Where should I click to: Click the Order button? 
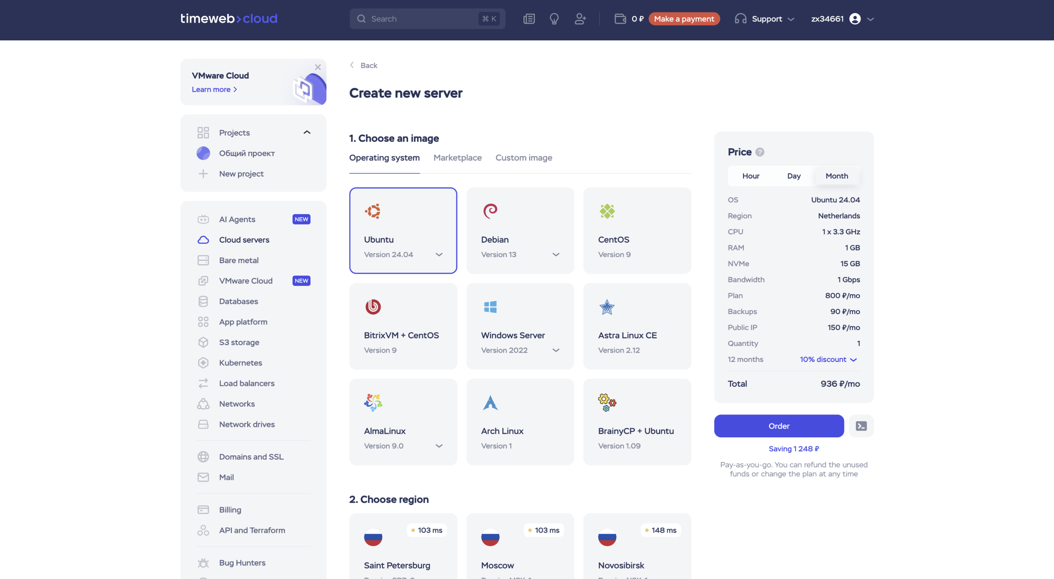click(x=778, y=426)
